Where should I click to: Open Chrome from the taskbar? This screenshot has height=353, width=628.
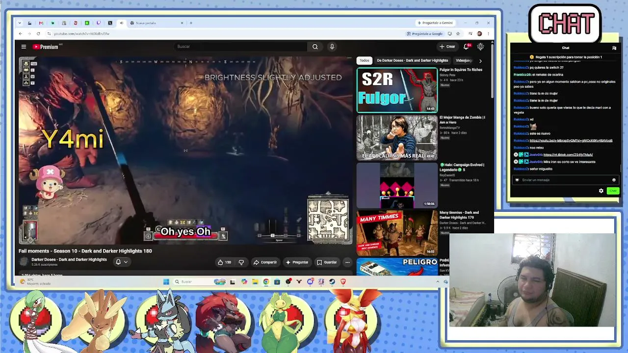(266, 281)
